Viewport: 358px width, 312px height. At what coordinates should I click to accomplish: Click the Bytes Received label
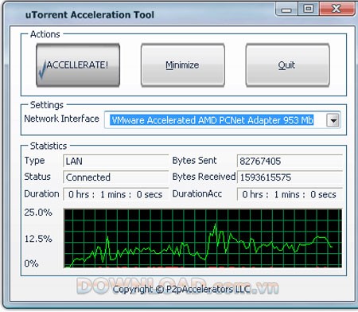tap(204, 177)
